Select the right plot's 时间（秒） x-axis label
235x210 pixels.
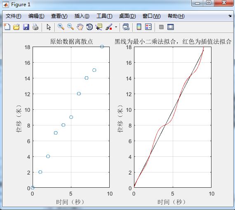[x=172, y=202]
